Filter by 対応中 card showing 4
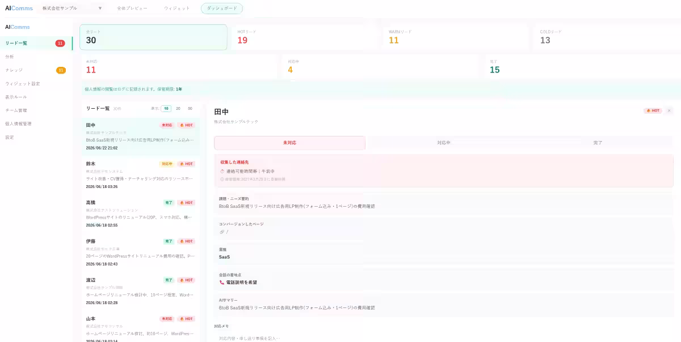Image resolution: width=681 pixels, height=342 pixels. click(x=380, y=67)
